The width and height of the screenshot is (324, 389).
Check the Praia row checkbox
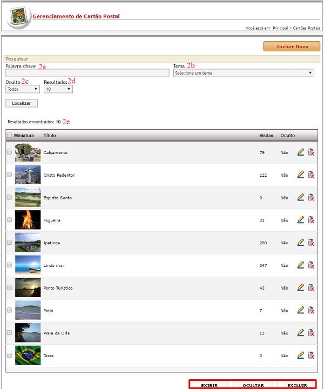tap(9, 310)
